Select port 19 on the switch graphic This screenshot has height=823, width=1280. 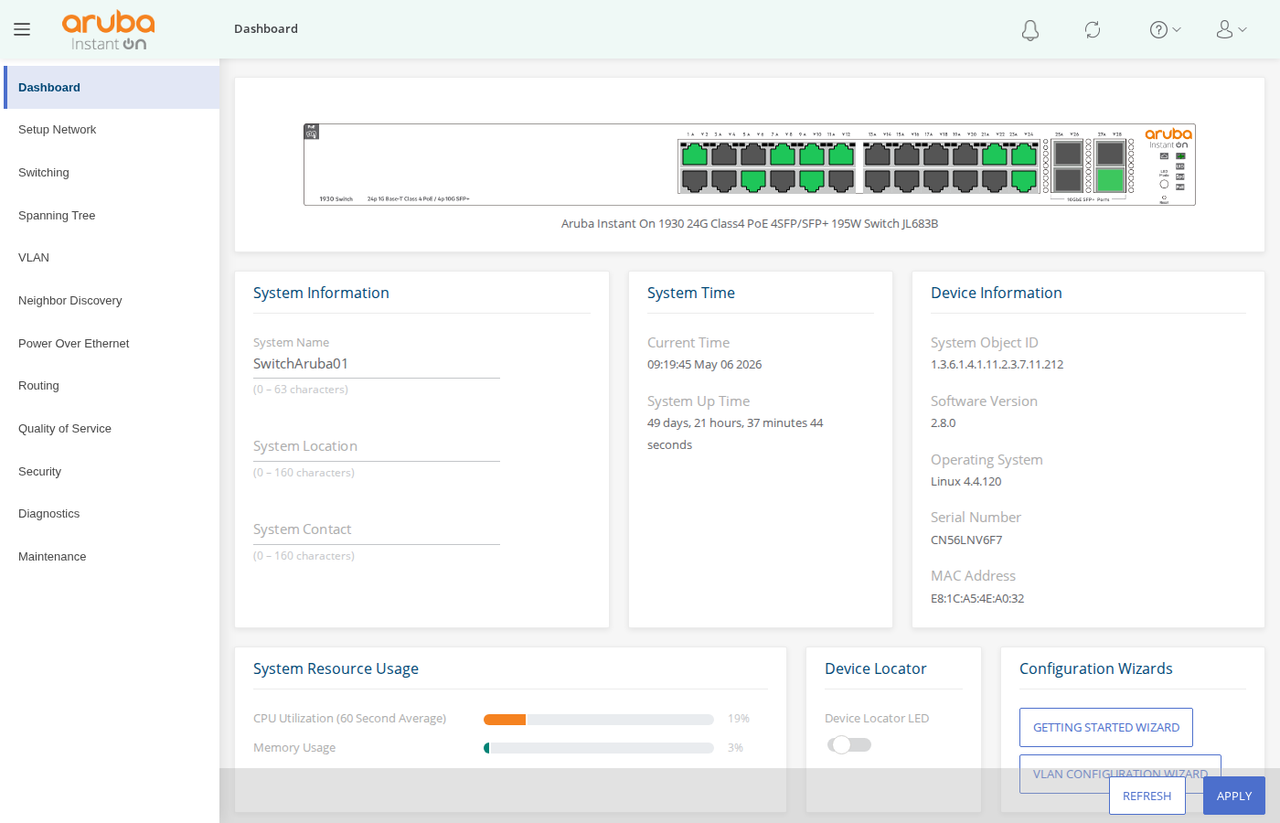(965, 154)
